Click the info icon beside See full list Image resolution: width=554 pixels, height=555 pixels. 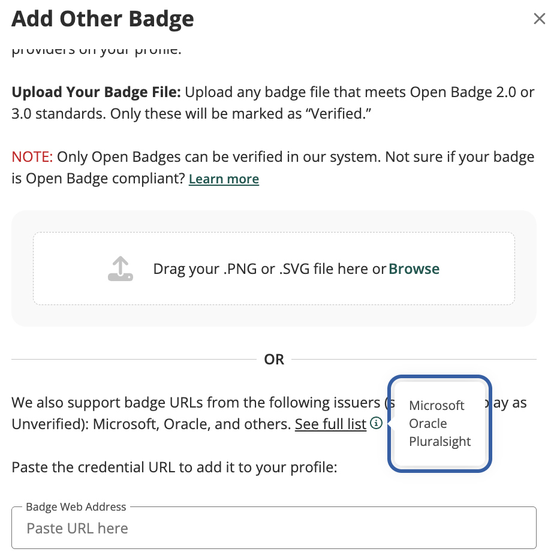(376, 423)
